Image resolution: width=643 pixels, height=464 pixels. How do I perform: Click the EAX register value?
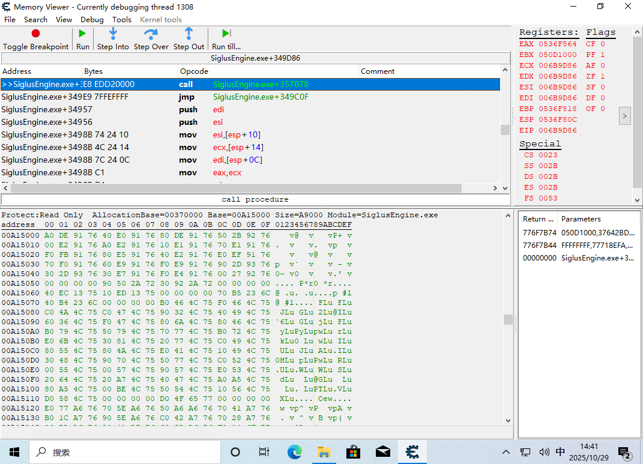pyautogui.click(x=557, y=44)
